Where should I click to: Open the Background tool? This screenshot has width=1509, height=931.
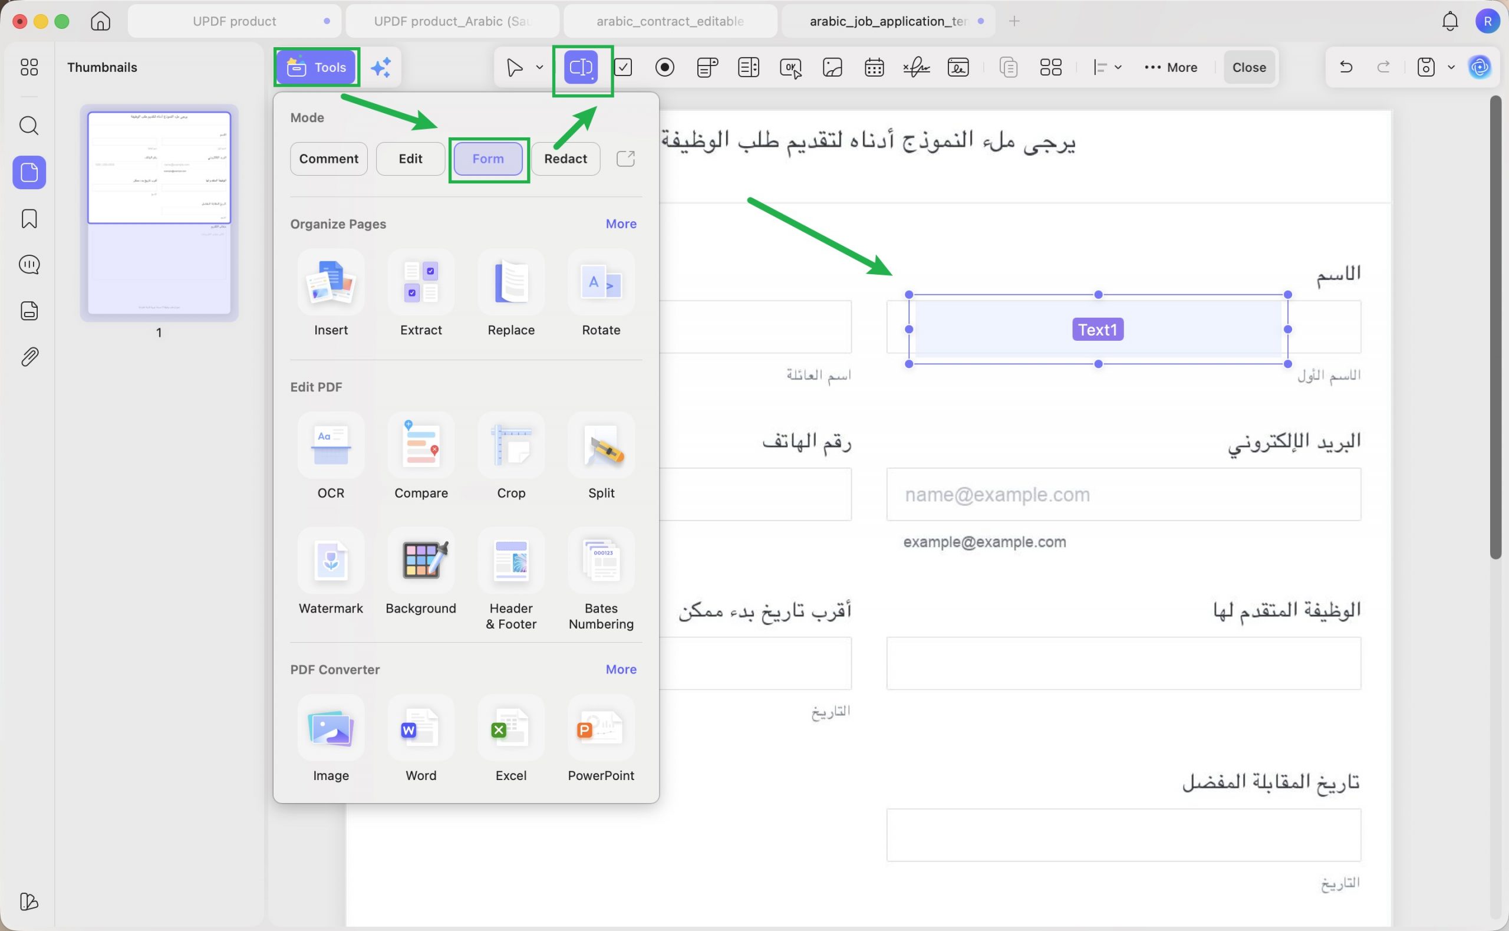click(x=421, y=572)
